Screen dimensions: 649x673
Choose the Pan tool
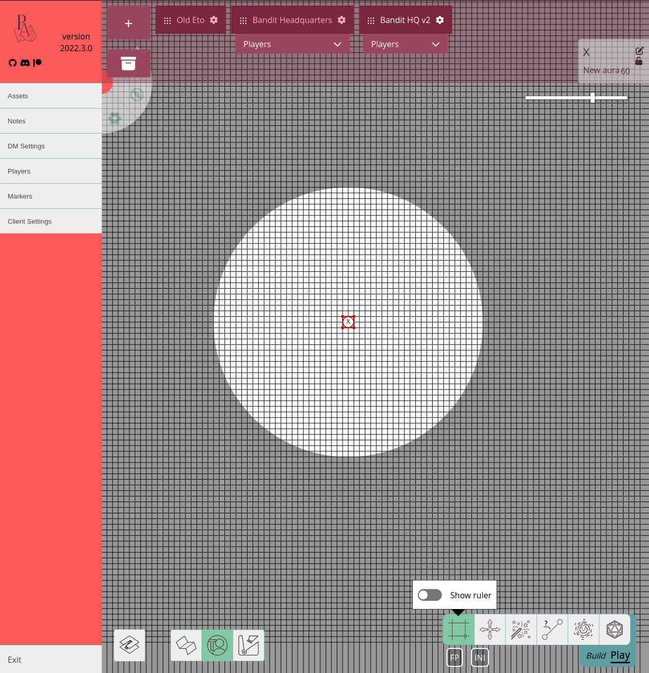coord(490,629)
